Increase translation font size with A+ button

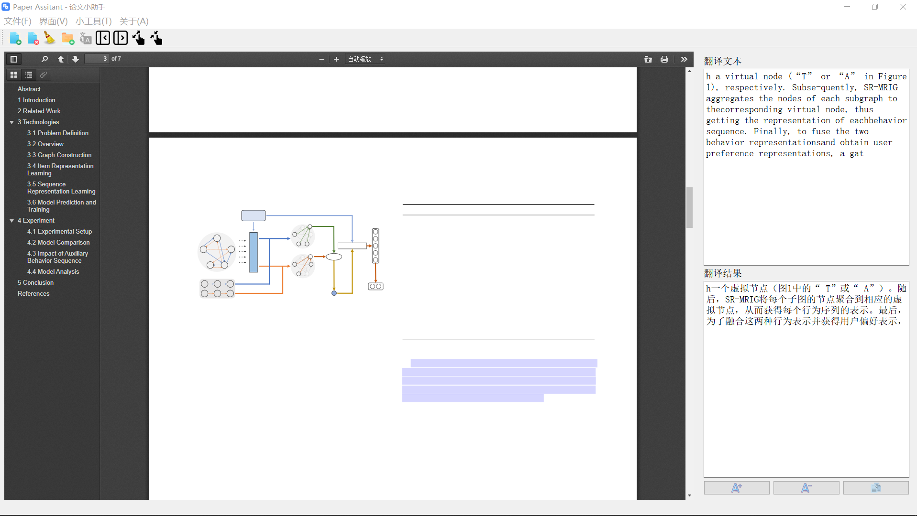[x=736, y=488]
